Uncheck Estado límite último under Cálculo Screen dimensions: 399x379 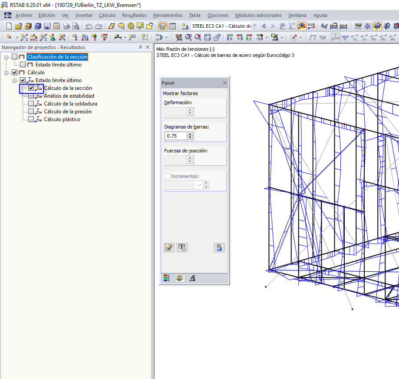coord(23,80)
